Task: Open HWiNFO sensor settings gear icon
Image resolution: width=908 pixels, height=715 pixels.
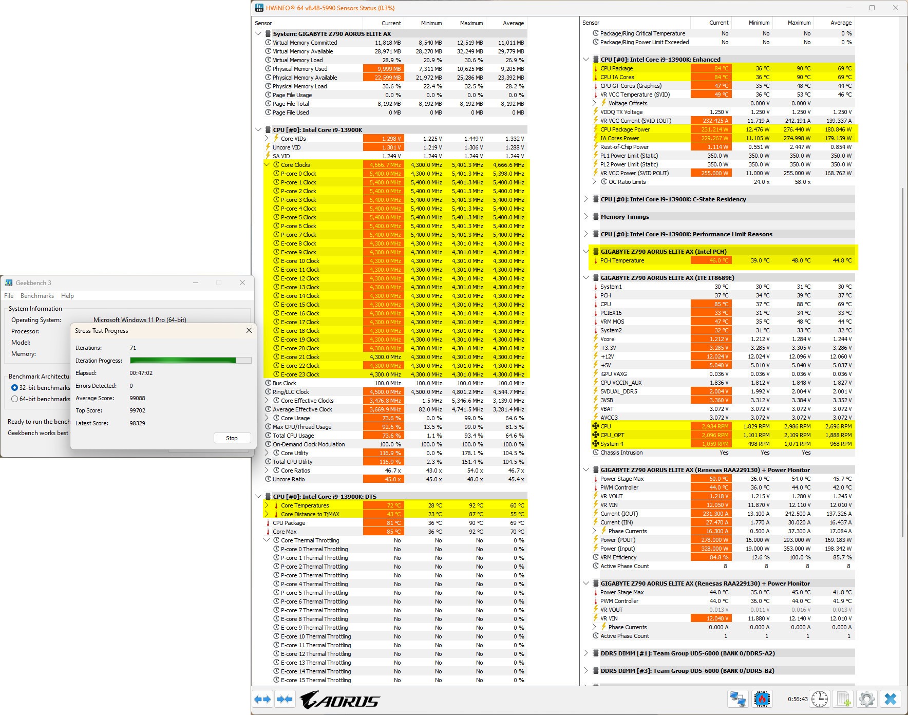Action: tap(867, 699)
